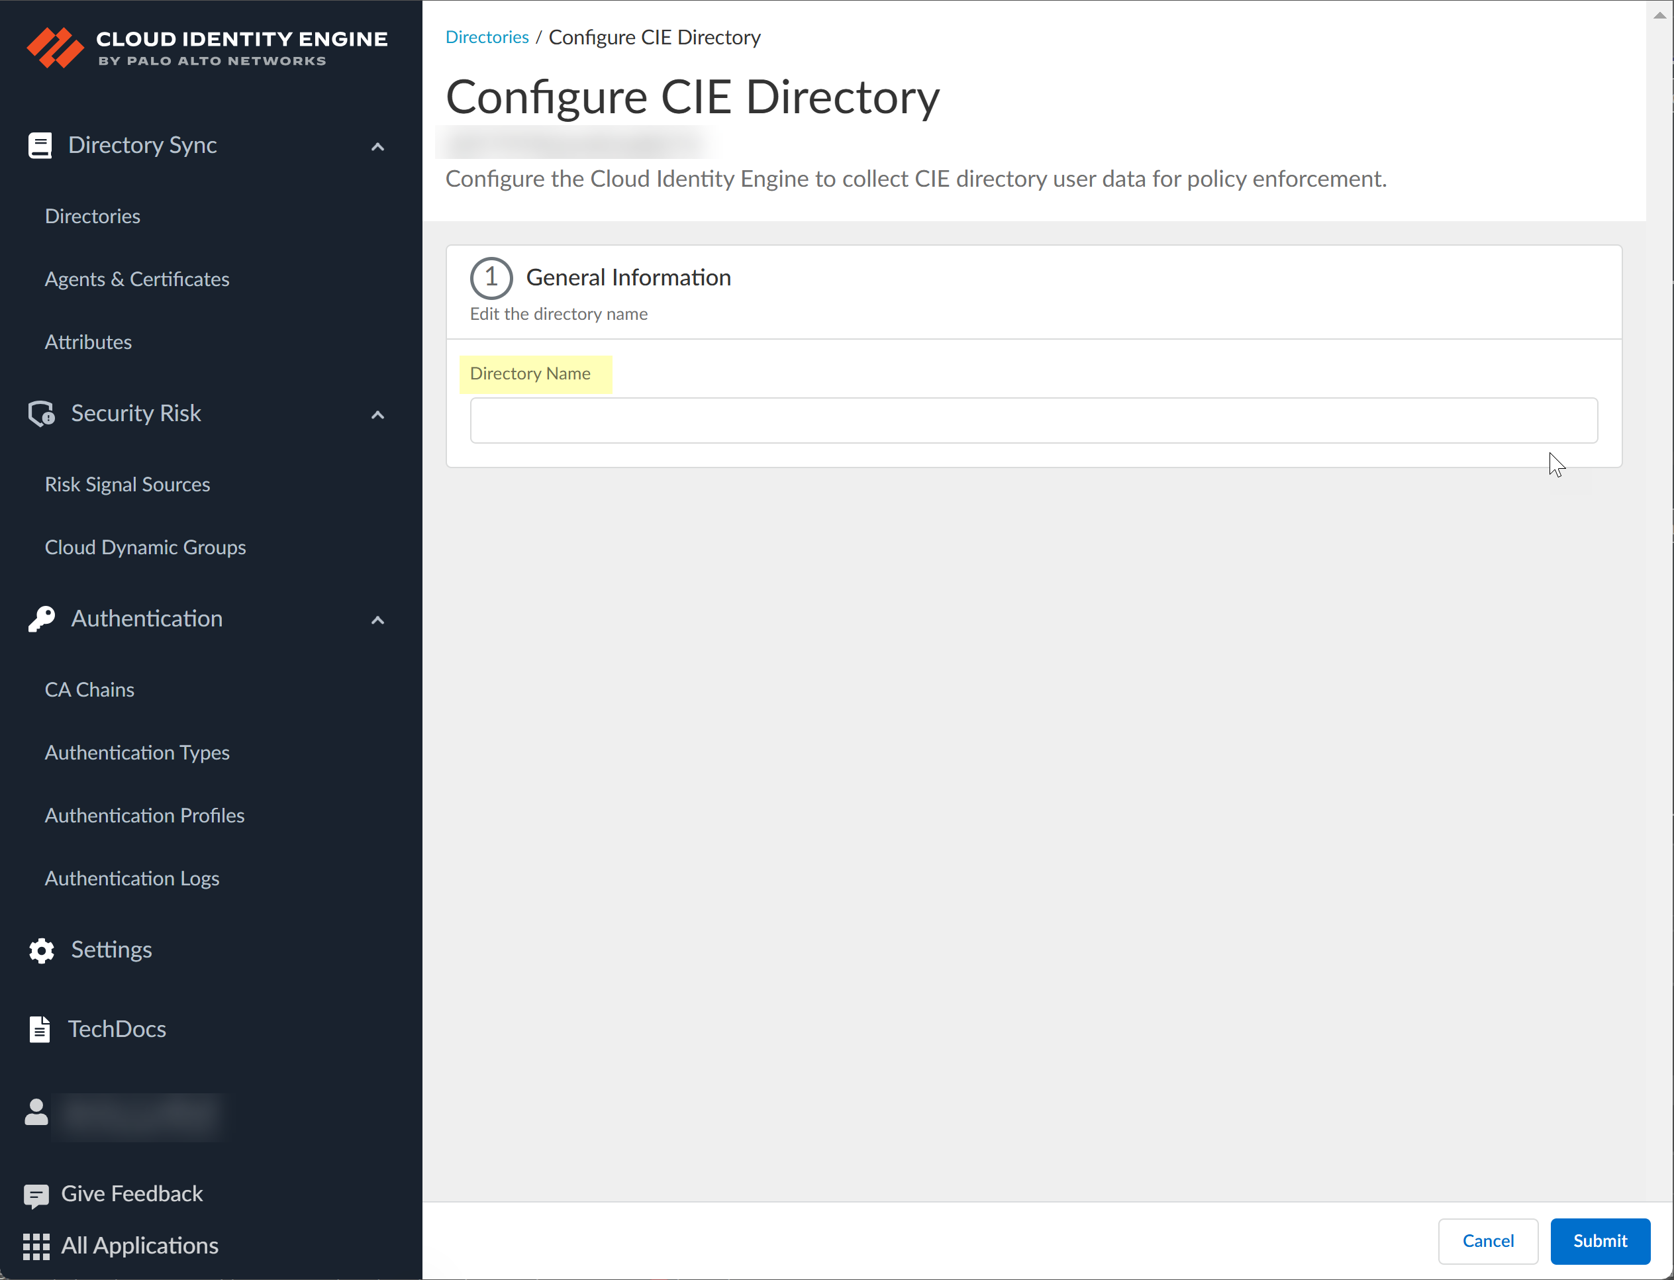The height and width of the screenshot is (1280, 1674).
Task: Click the user profile icon
Action: 36,1112
